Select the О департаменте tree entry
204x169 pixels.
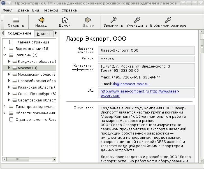point(36,119)
